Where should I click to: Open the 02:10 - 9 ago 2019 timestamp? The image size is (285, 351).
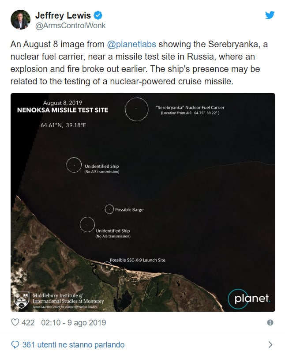coord(74,323)
